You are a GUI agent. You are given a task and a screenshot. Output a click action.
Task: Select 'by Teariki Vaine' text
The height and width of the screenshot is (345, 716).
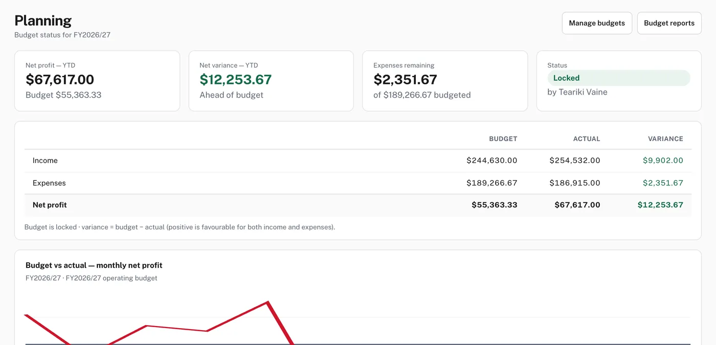577,93
